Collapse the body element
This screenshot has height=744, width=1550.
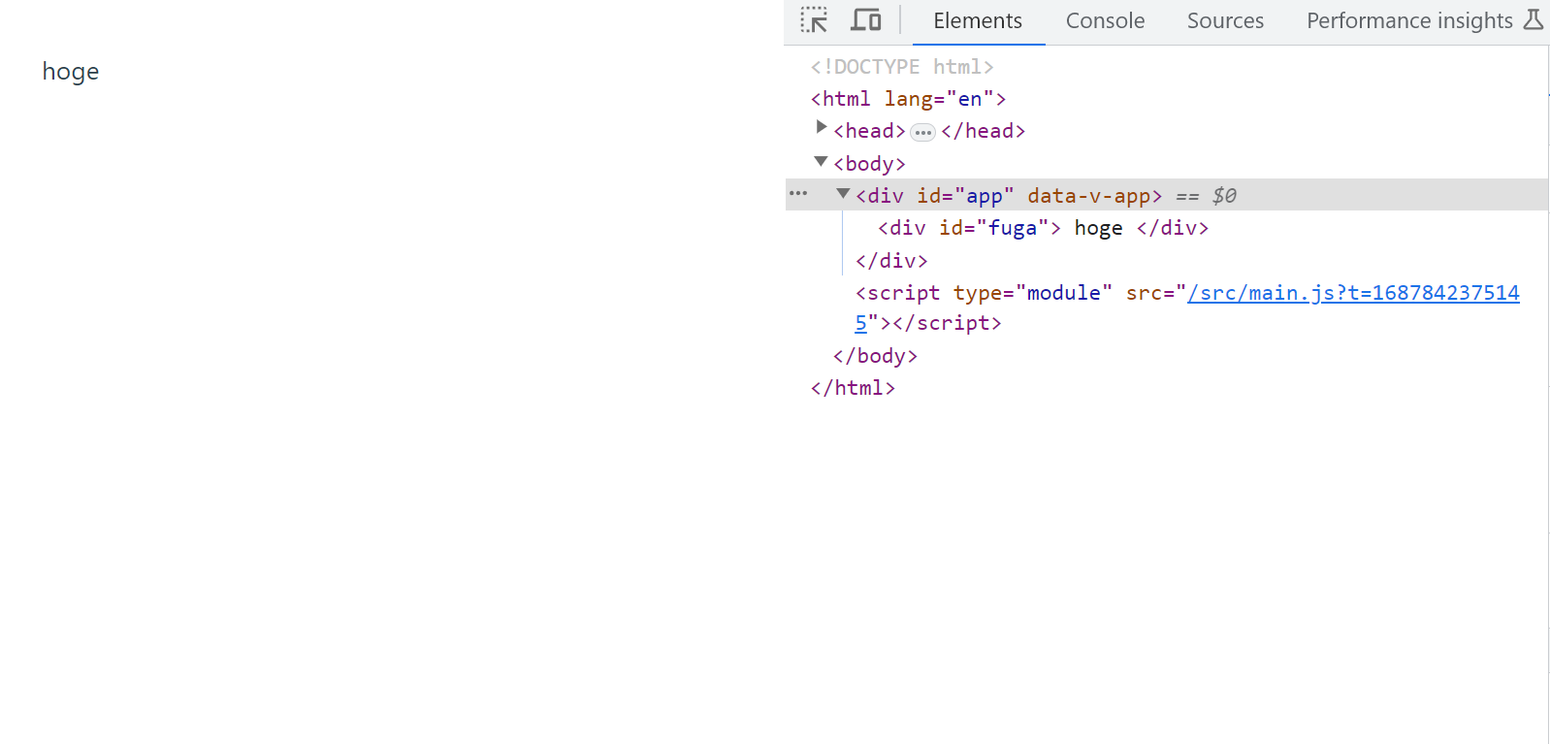(821, 162)
